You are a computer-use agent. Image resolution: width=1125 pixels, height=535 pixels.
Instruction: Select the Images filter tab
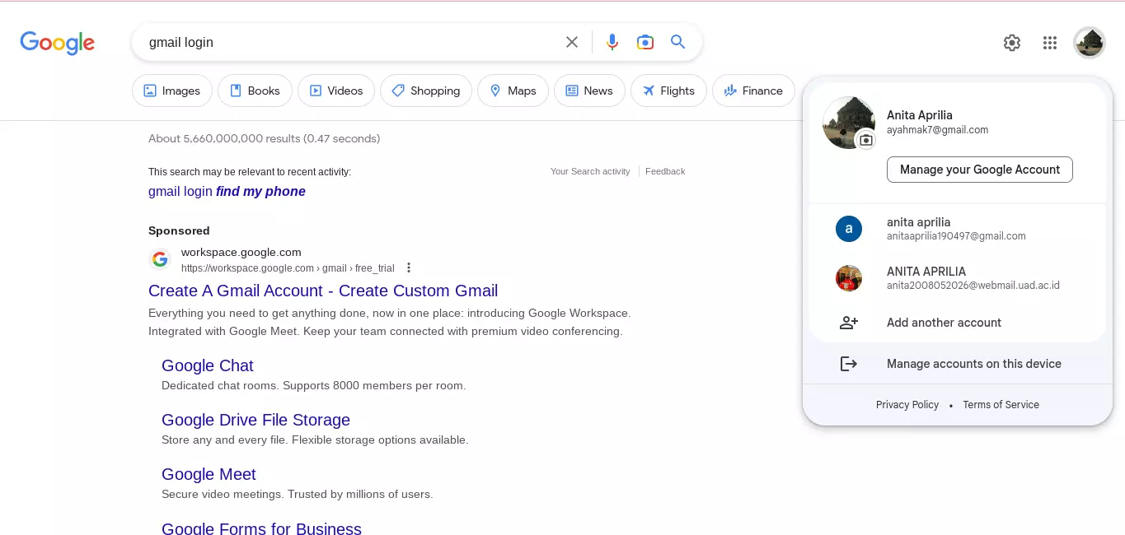click(172, 91)
